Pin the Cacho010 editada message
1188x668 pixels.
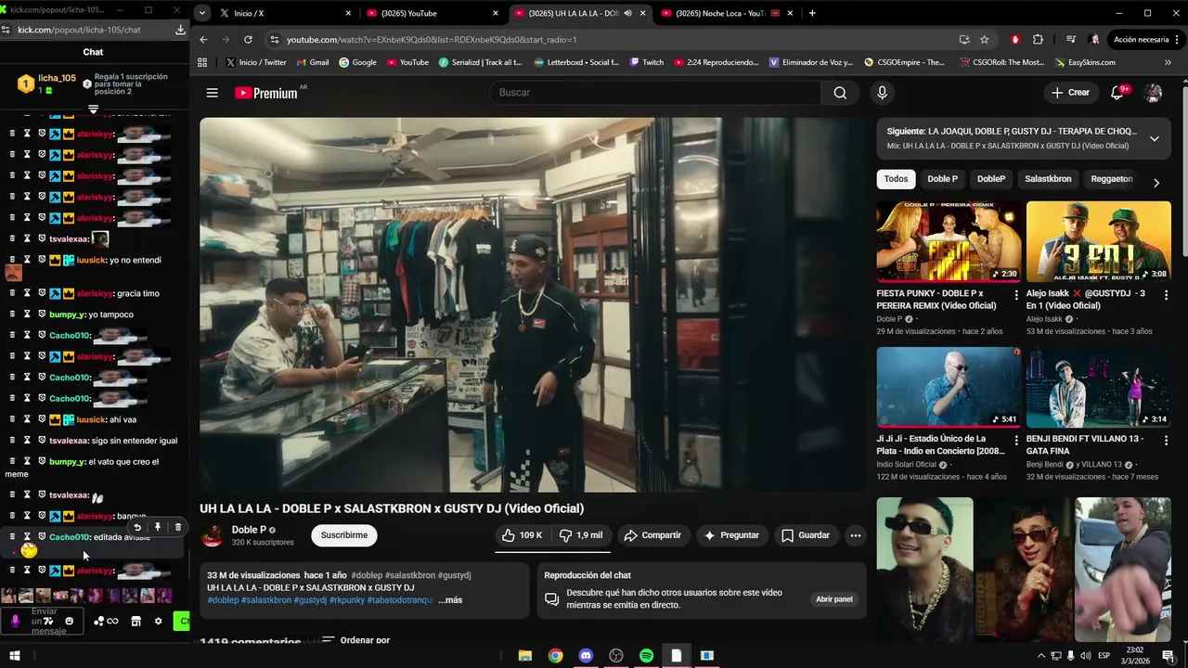(158, 527)
